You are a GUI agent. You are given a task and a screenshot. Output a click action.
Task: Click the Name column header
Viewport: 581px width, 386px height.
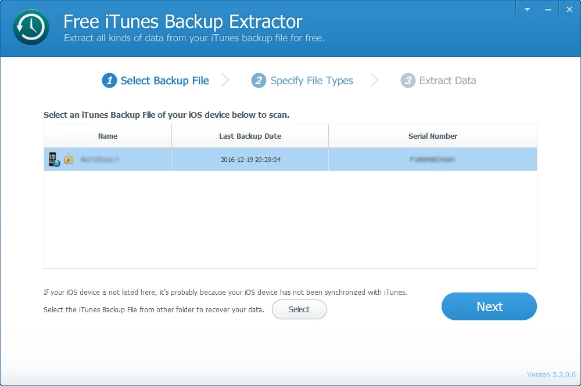pos(107,136)
